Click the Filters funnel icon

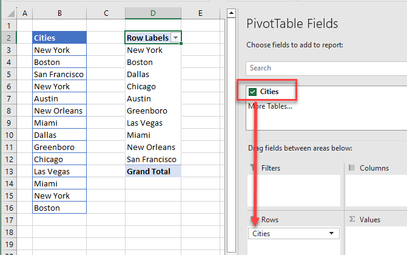click(x=253, y=168)
